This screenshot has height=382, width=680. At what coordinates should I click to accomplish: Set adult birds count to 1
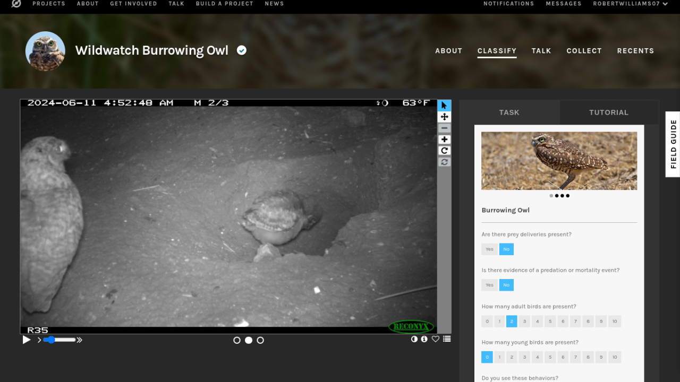pos(499,322)
